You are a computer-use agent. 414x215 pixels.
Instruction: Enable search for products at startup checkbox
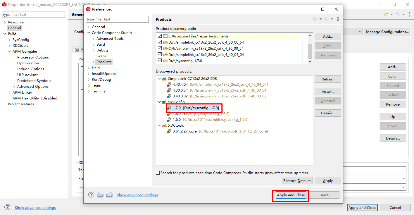pyautogui.click(x=158, y=173)
